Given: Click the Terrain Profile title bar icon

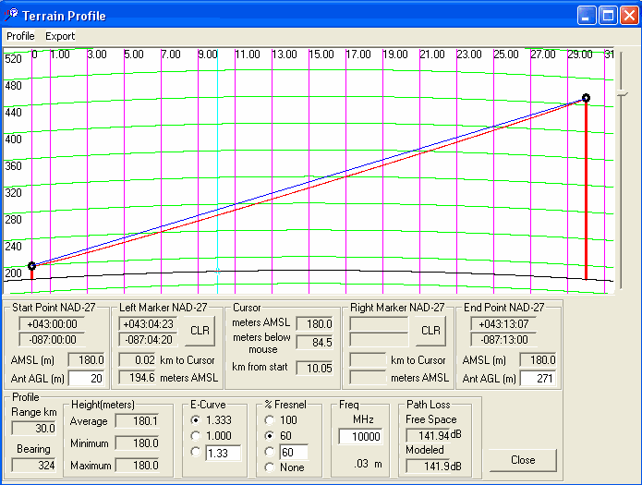Looking at the screenshot, I should pos(11,15).
